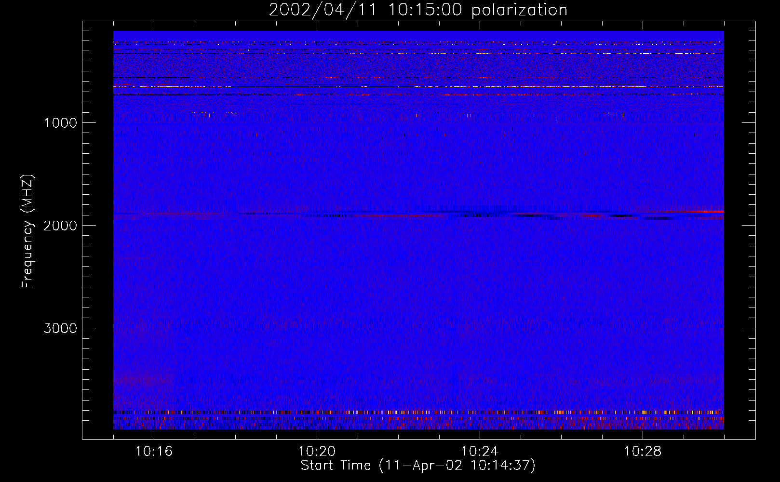Viewport: 780px width, 482px height.
Task: Click the 3000 frequency tick label
Action: coord(60,328)
